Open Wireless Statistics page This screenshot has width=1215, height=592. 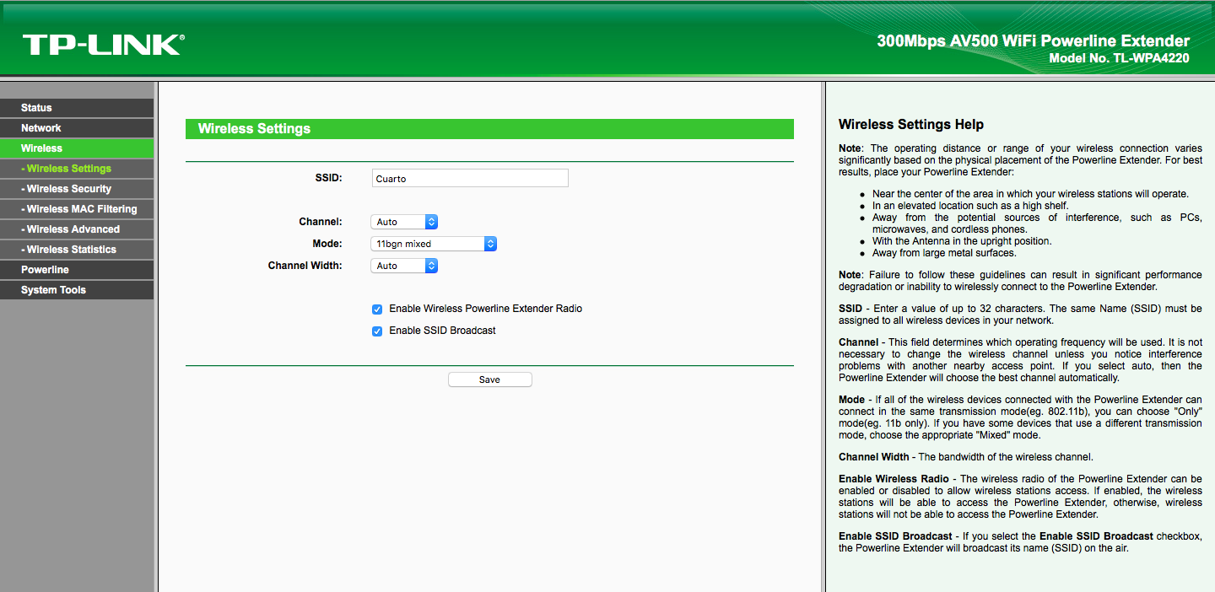[x=77, y=250]
